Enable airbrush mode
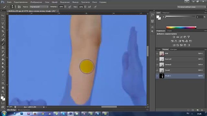This screenshot has width=207, height=116. point(90,7)
